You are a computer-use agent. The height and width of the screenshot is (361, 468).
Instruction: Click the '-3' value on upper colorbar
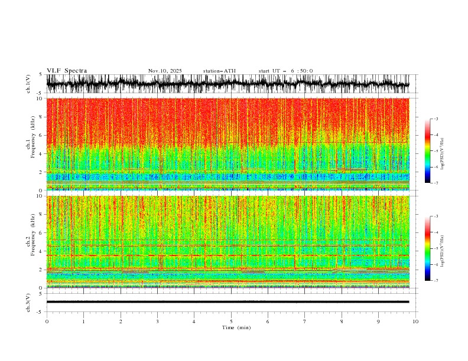click(435, 119)
